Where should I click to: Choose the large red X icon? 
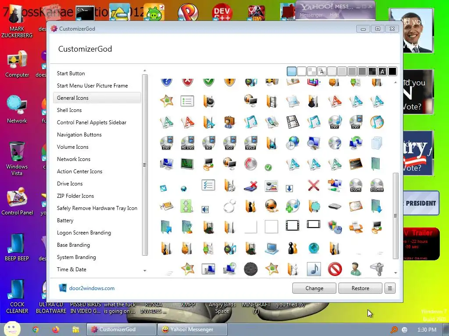coord(314,185)
